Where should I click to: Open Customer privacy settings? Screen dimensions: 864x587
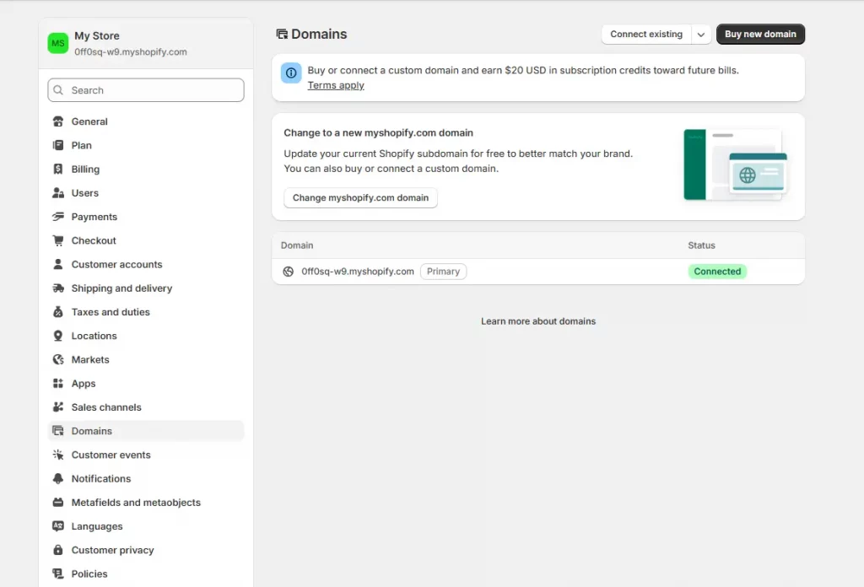(146, 550)
